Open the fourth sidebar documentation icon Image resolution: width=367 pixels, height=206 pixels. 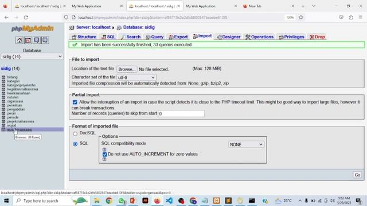(x=45, y=41)
